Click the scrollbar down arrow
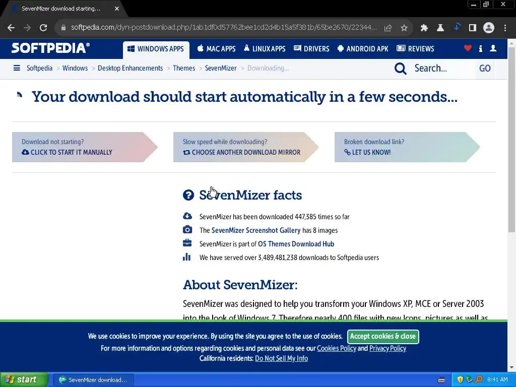 512,367
